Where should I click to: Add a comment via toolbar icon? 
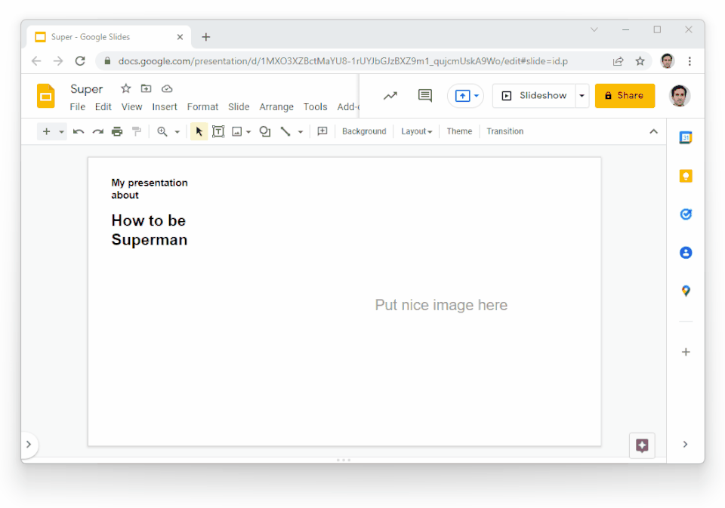[x=322, y=132]
